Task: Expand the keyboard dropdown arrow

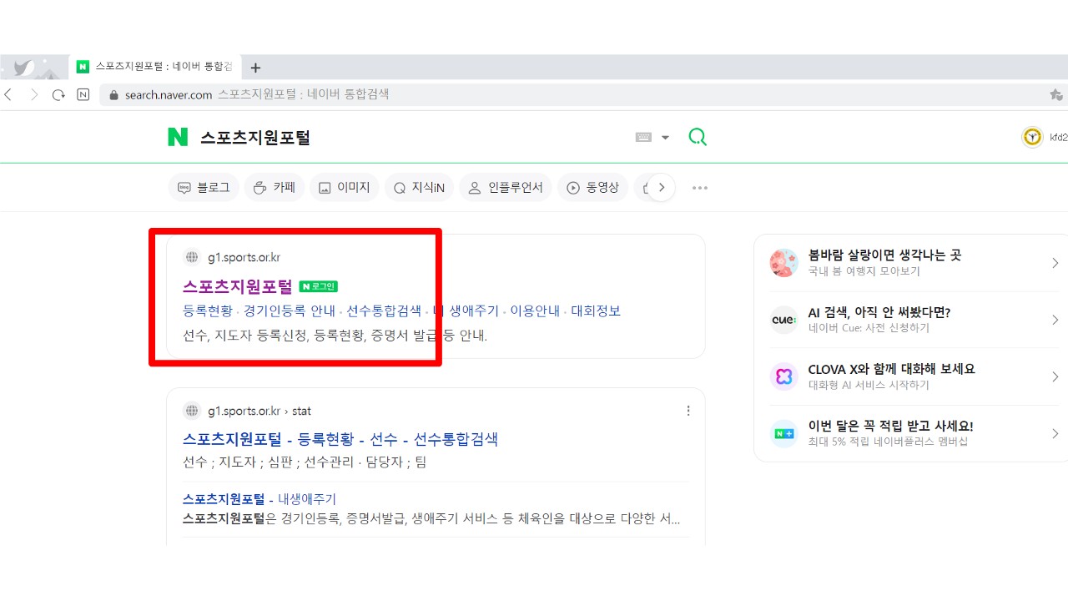Action: tap(665, 138)
